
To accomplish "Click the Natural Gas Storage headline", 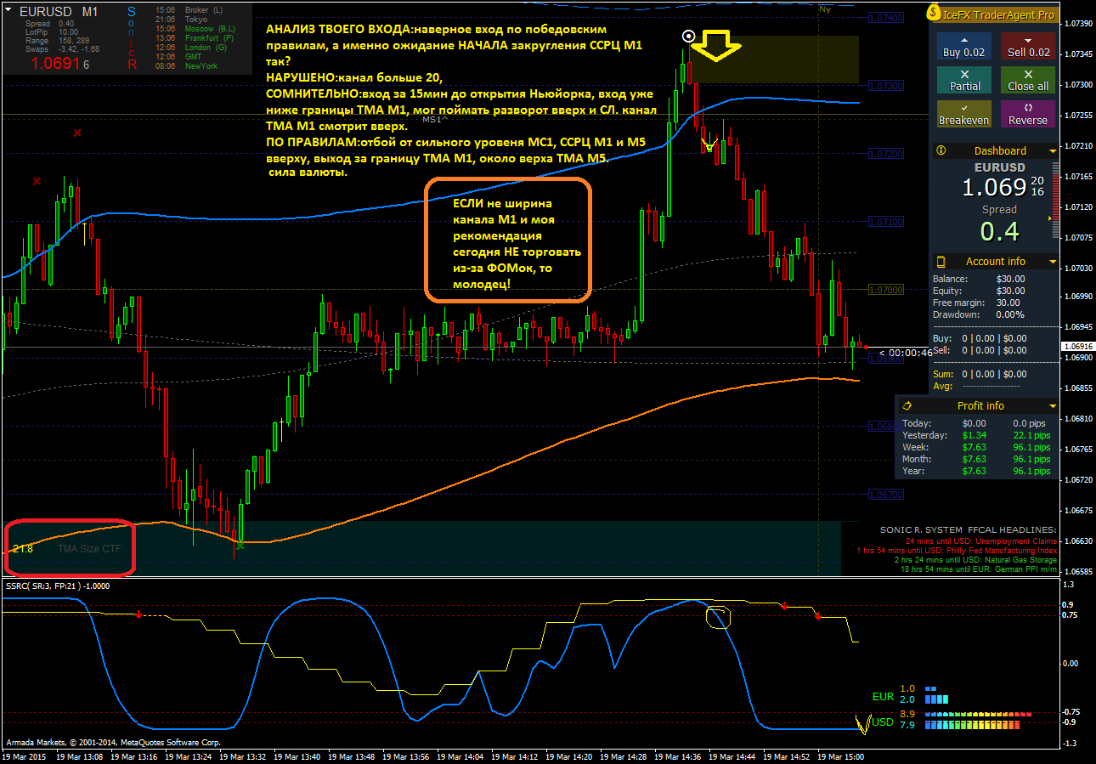I will tap(975, 560).
